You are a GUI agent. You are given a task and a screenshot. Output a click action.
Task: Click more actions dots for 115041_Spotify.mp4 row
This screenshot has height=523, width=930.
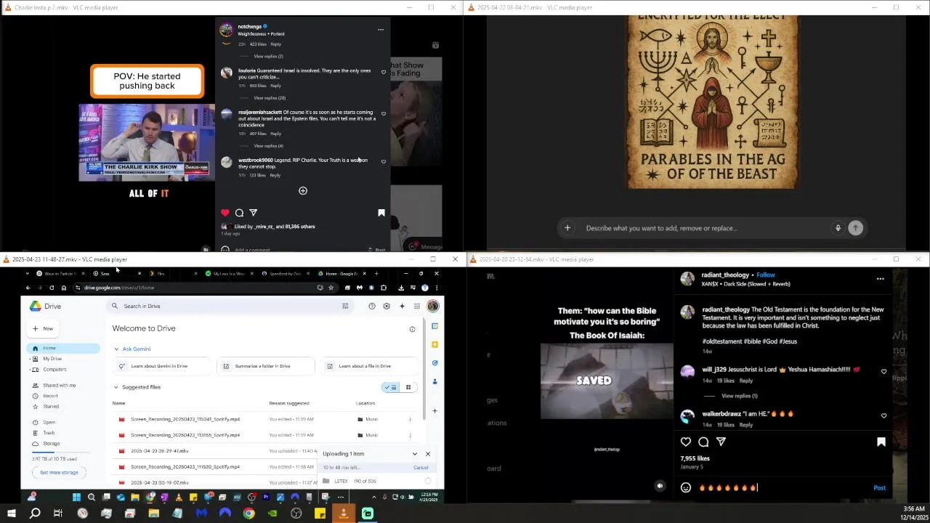[410, 419]
